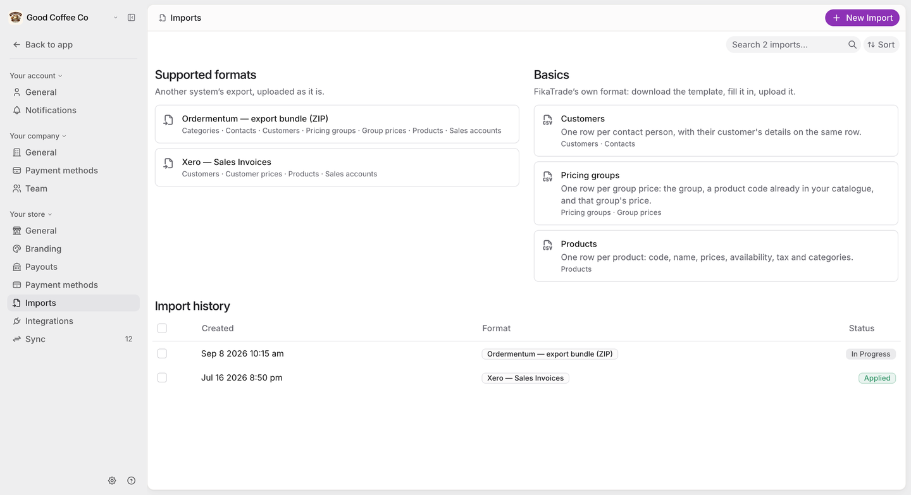Click the Status column header

(862, 328)
